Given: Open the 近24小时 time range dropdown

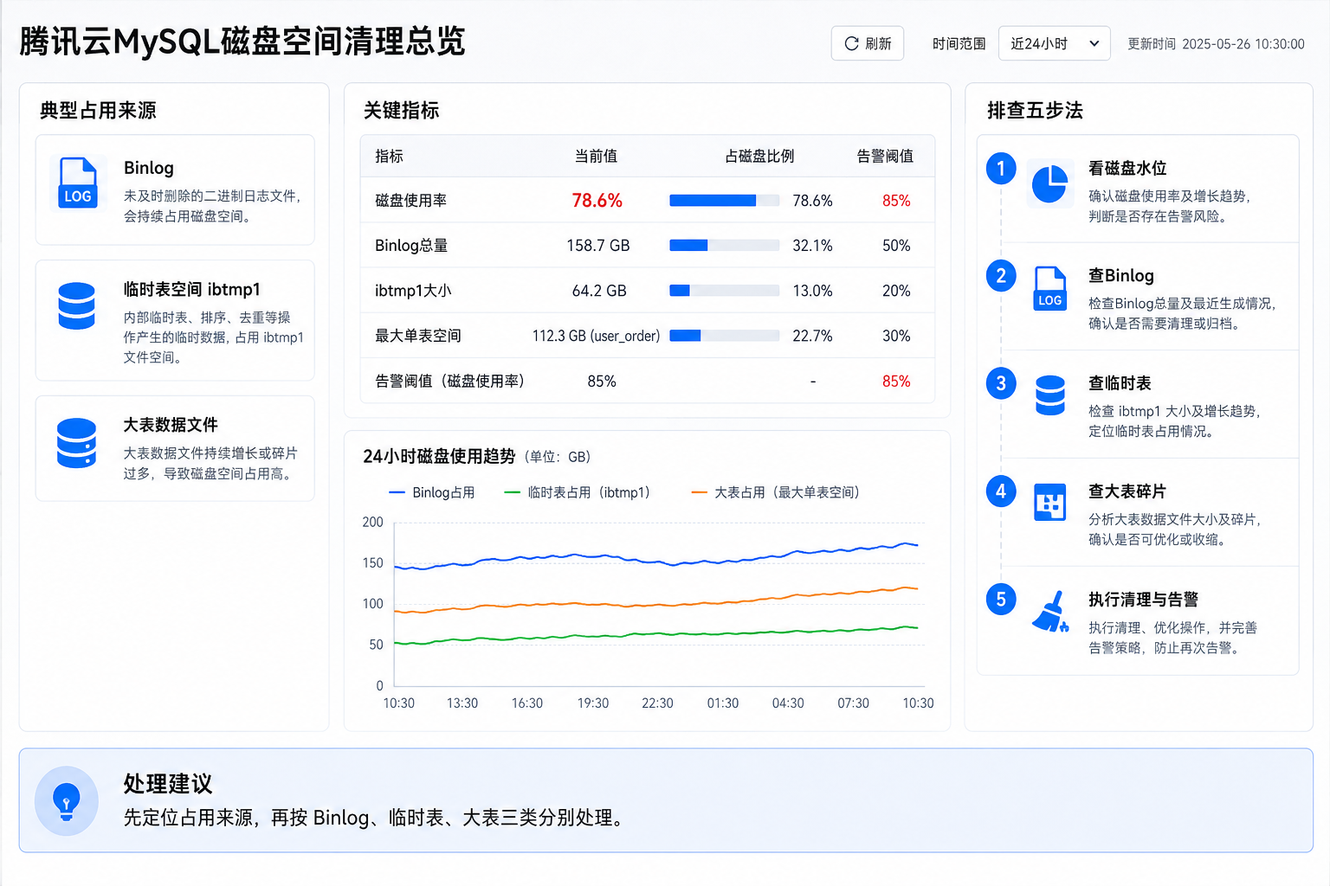Looking at the screenshot, I should (1055, 43).
